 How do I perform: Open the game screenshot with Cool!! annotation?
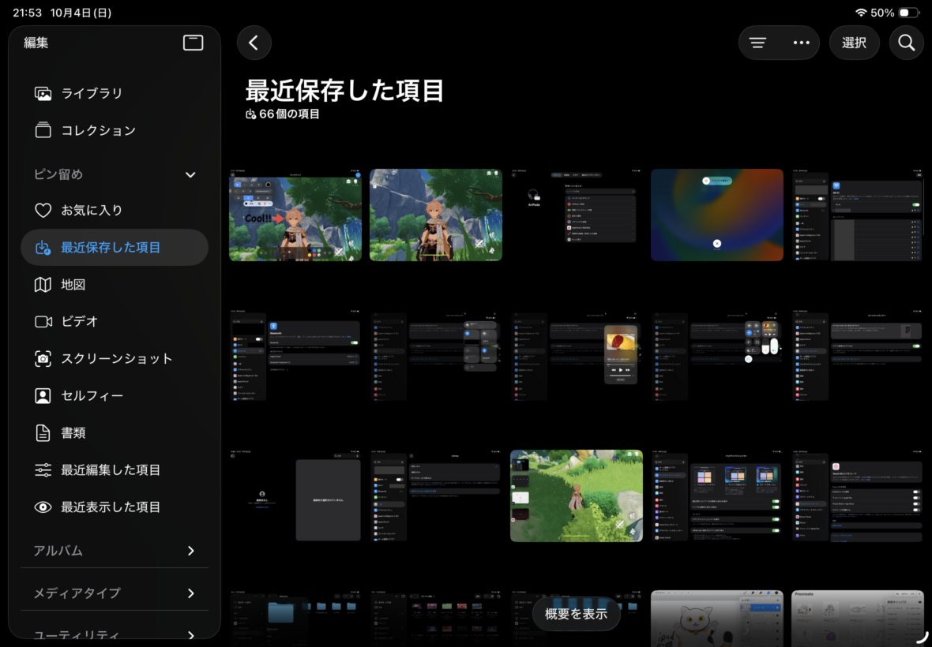pyautogui.click(x=295, y=215)
